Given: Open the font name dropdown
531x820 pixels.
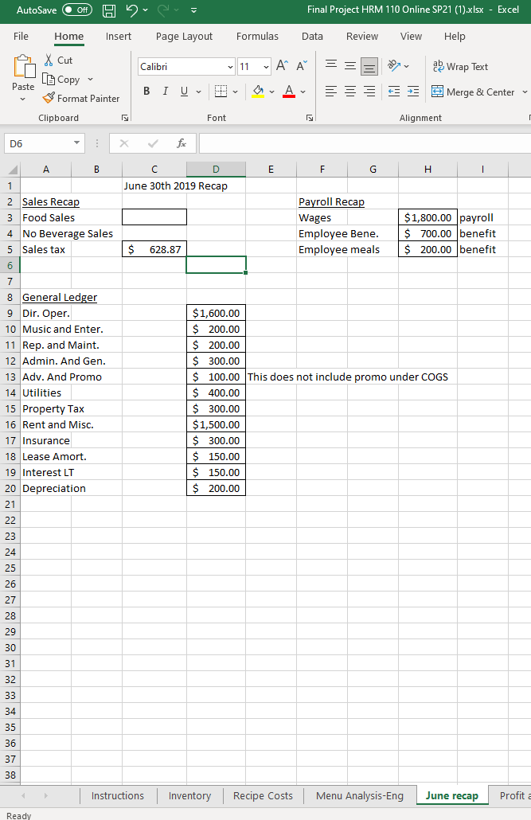Looking at the screenshot, I should 230,67.
